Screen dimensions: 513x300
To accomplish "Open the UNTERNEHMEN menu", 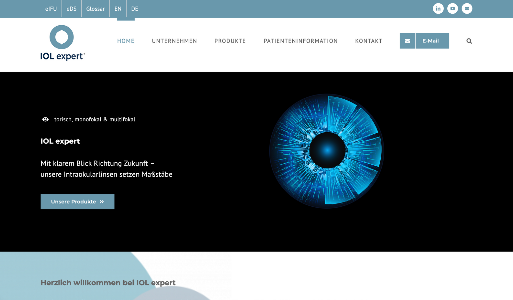I will [x=174, y=41].
